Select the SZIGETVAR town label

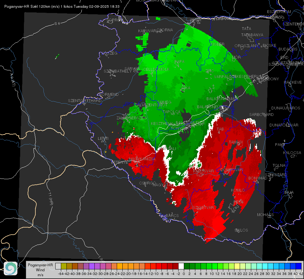pyautogui.click(x=203, y=208)
